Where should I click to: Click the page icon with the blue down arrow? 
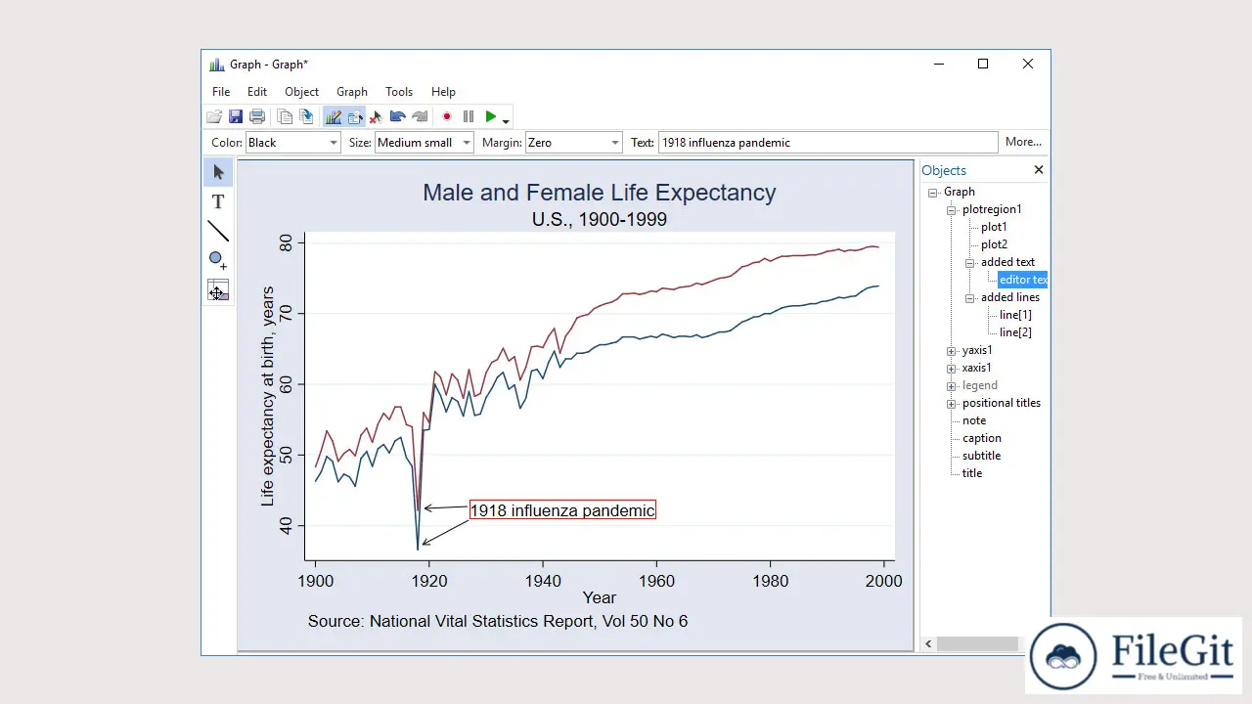click(x=306, y=117)
